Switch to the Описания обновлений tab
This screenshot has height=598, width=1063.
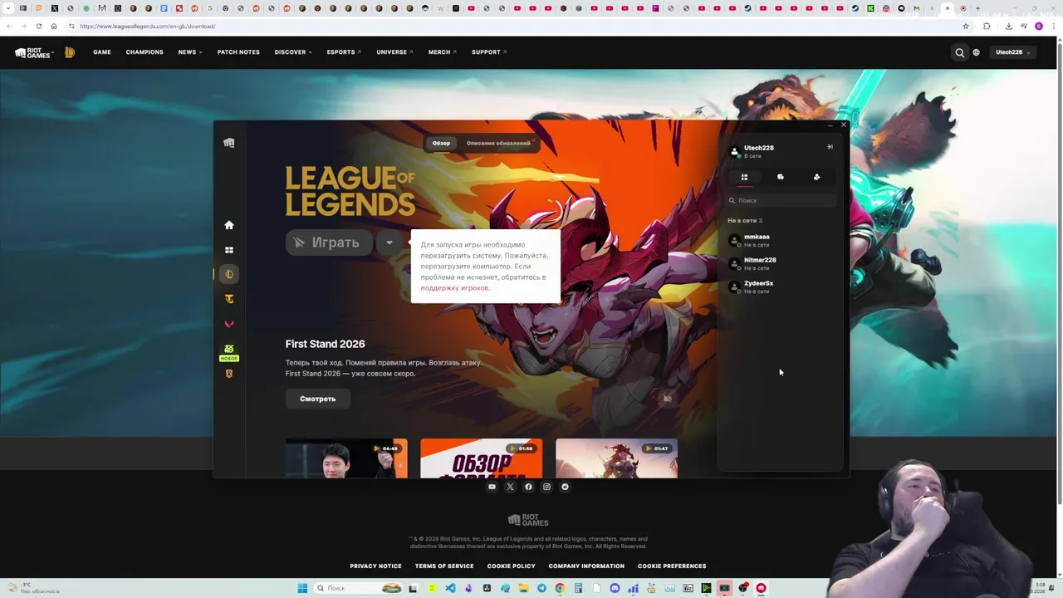(498, 143)
